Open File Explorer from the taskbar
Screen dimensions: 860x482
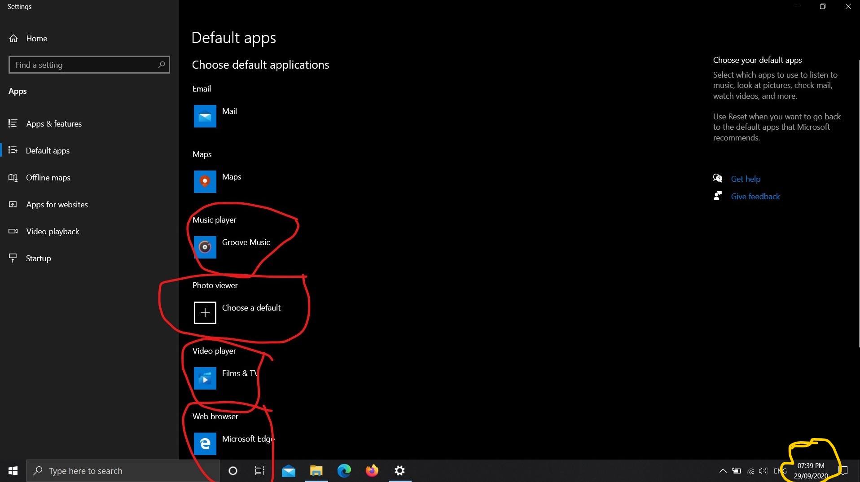[316, 471]
